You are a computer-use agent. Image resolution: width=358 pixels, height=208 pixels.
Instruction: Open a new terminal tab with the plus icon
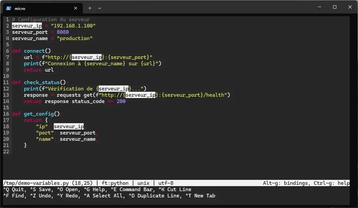89,8
